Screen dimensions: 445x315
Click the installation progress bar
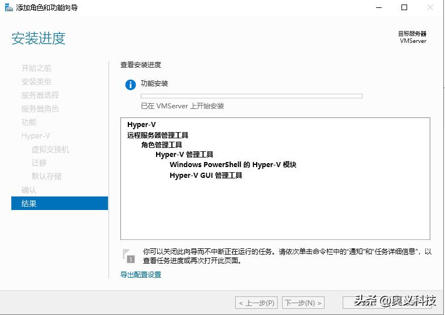[252, 96]
